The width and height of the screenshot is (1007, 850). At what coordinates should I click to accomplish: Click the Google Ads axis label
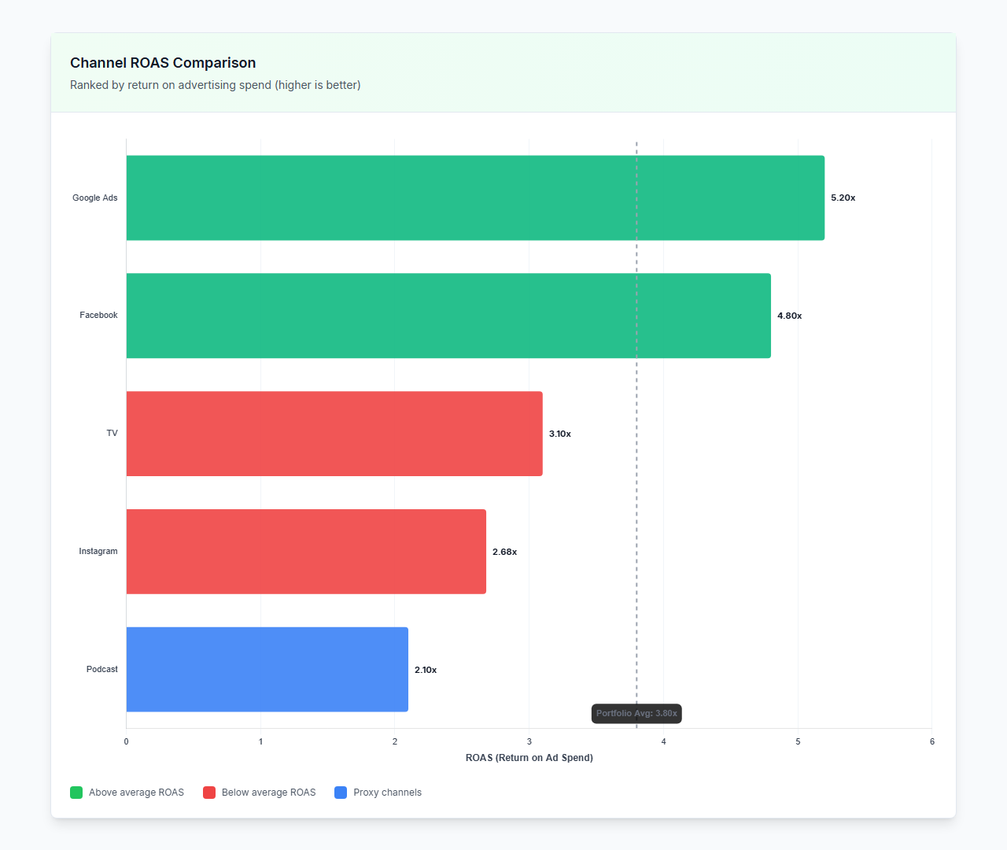95,198
